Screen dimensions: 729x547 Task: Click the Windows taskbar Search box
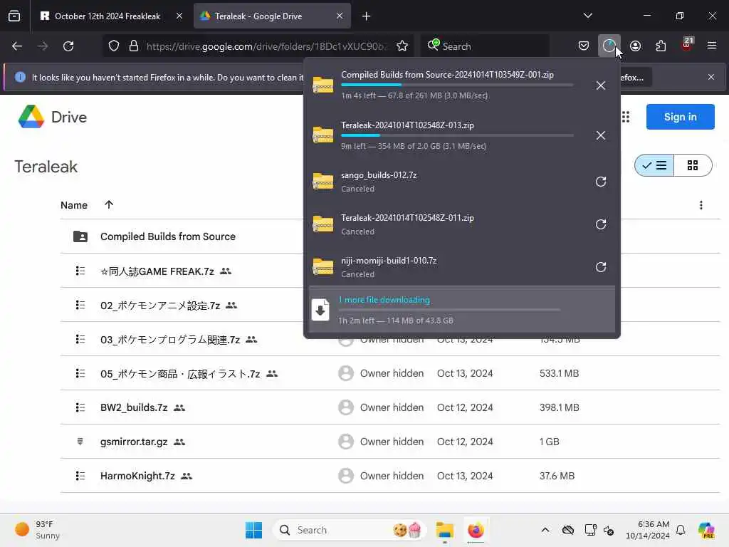click(x=350, y=530)
